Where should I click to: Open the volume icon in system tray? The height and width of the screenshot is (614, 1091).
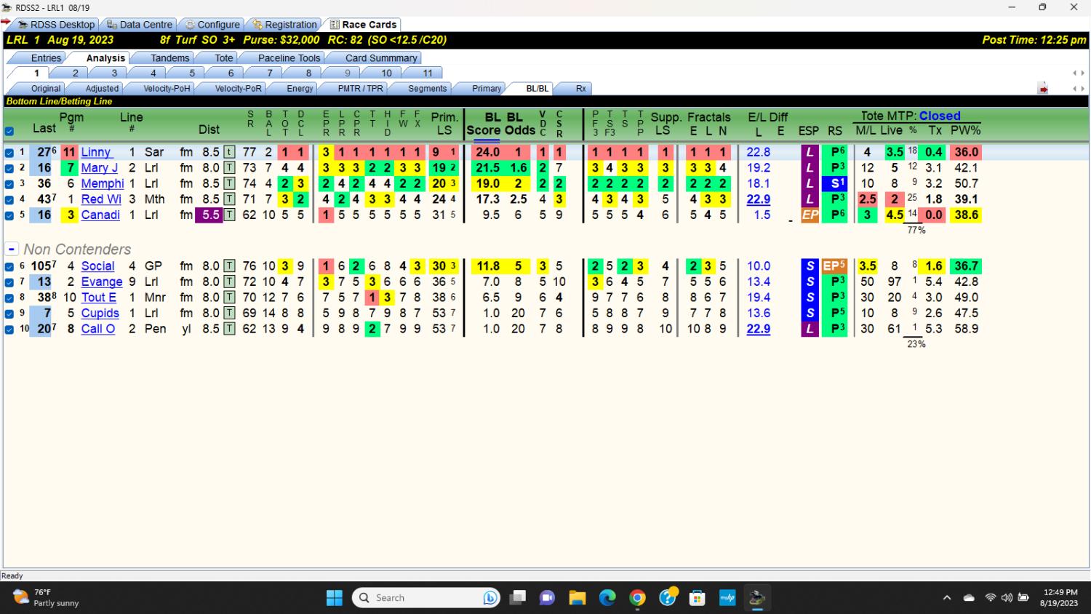pyautogui.click(x=1007, y=598)
